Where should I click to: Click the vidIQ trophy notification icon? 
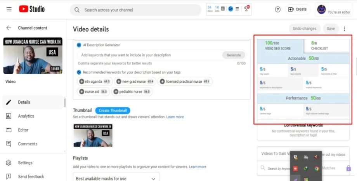coord(246,9)
